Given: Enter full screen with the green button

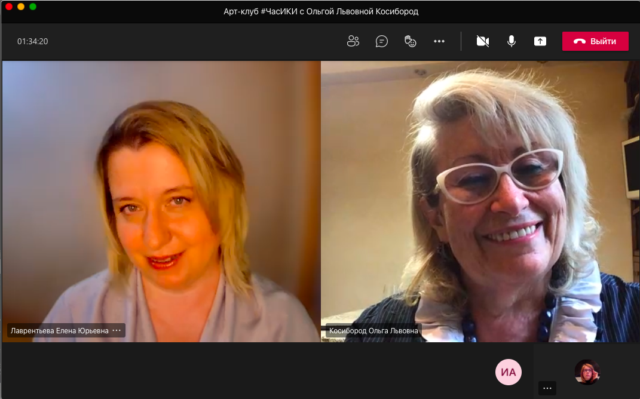Looking at the screenshot, I should [33, 7].
